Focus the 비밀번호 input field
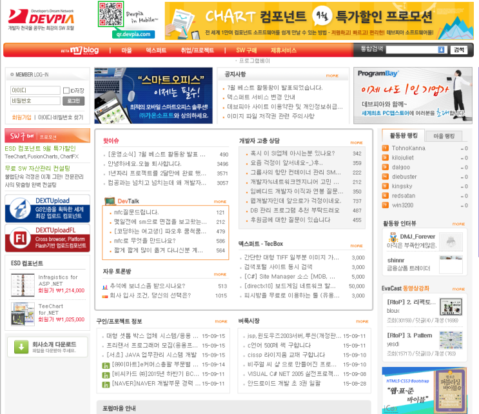Image resolution: width=479 pixels, height=414 pixels. [35, 101]
